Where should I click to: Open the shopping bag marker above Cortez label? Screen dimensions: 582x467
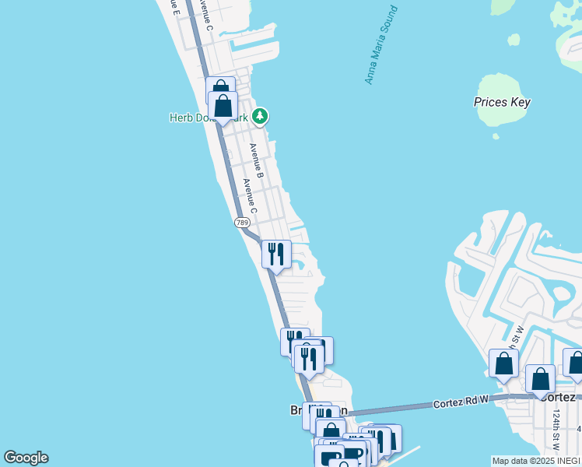pyautogui.click(x=541, y=381)
